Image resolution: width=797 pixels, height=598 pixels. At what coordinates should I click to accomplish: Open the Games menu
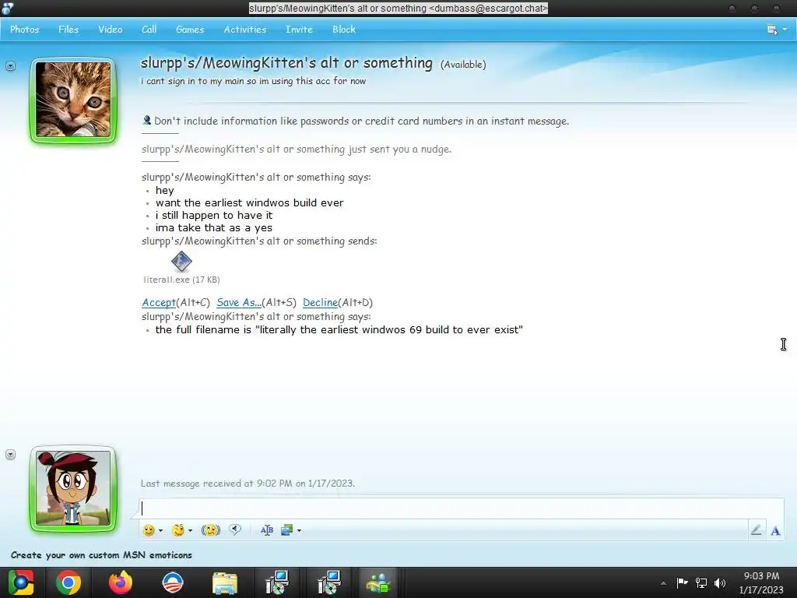pos(190,30)
